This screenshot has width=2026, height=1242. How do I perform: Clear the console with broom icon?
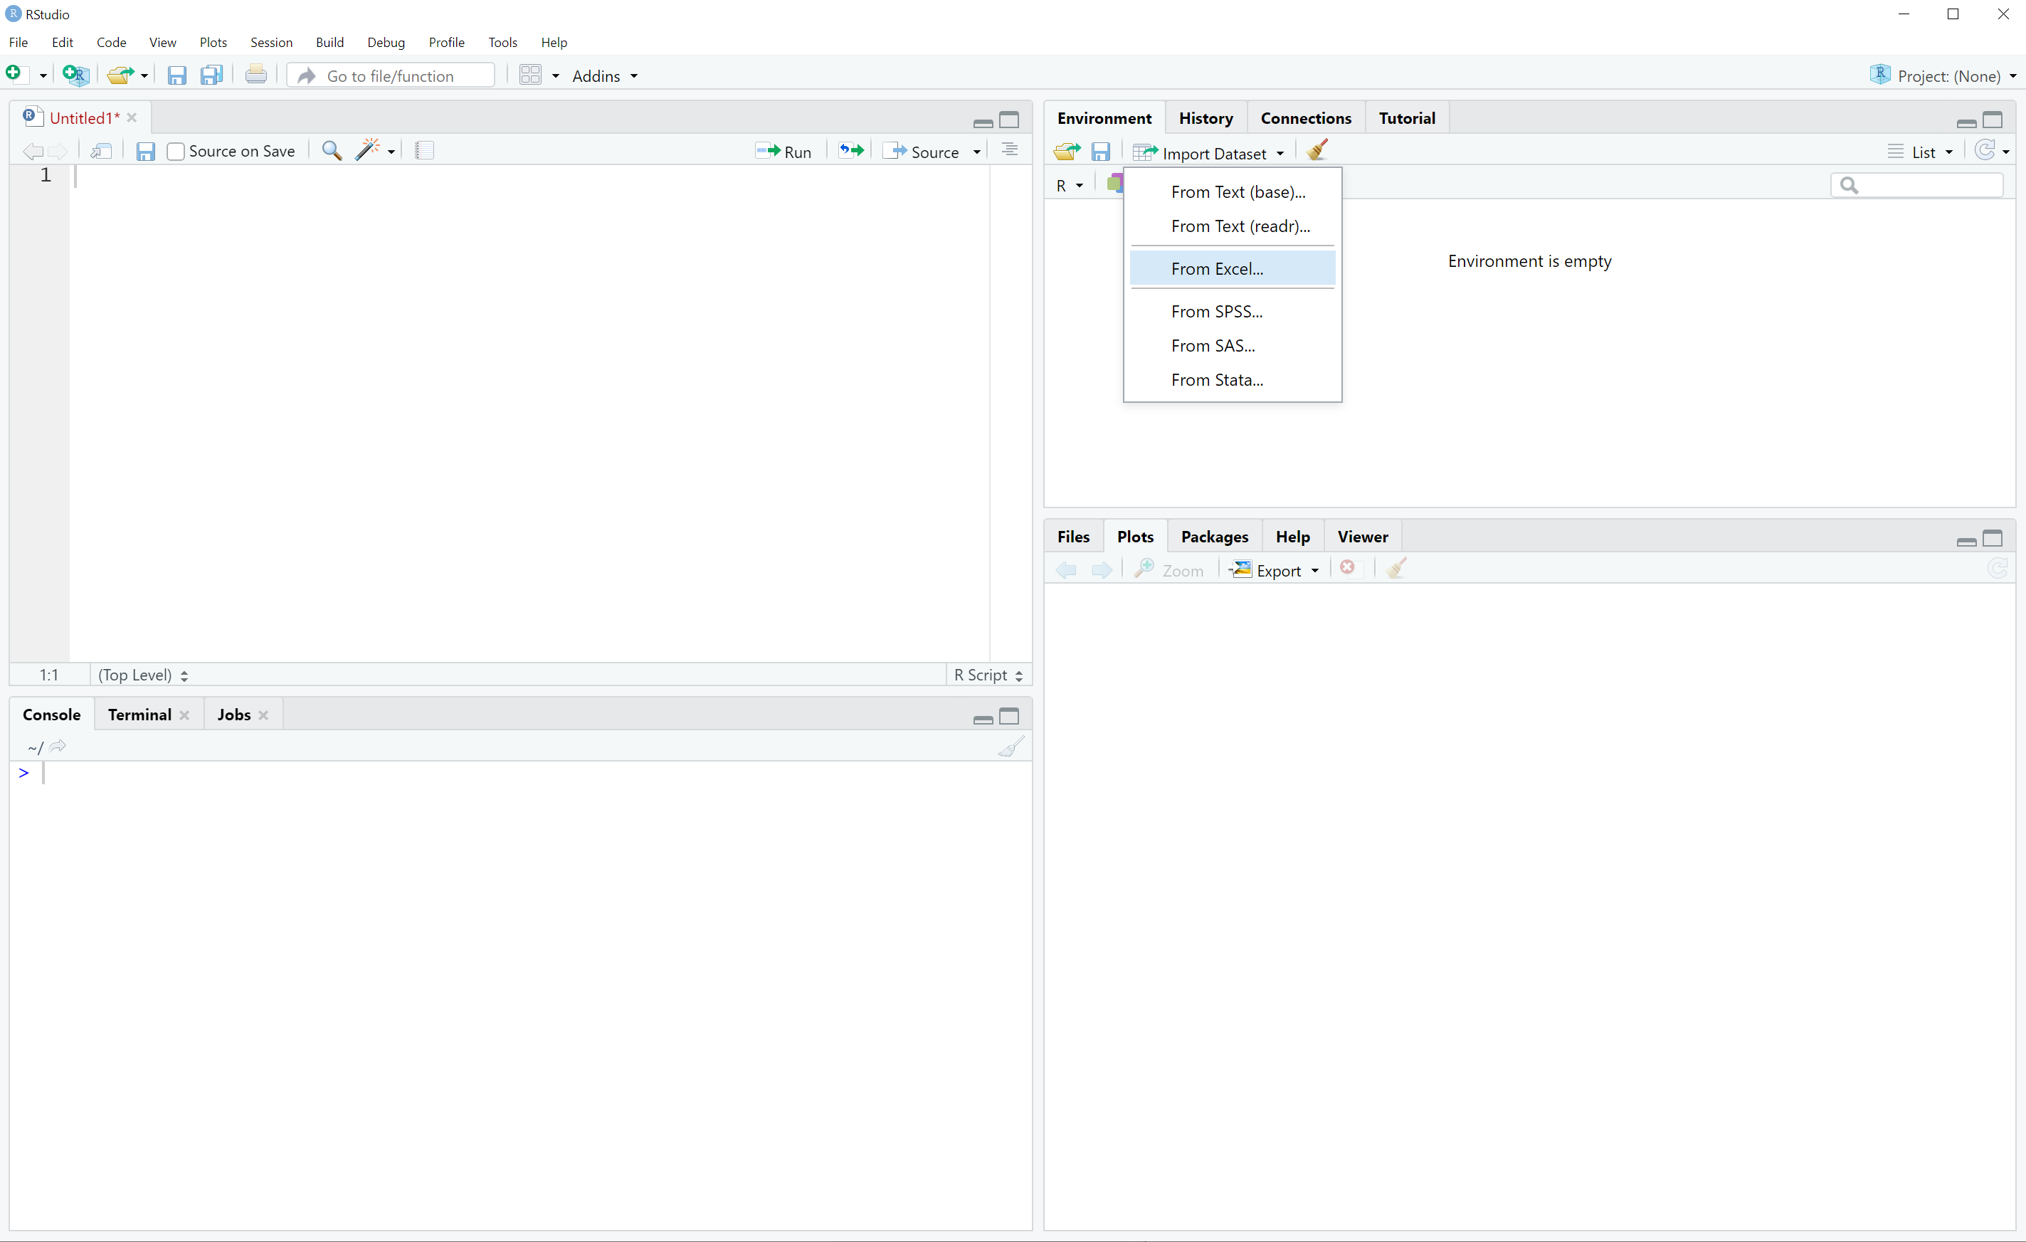pyautogui.click(x=1011, y=747)
